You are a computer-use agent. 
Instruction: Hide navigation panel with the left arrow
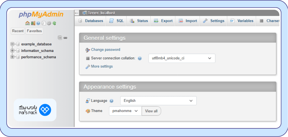[x=77, y=13]
